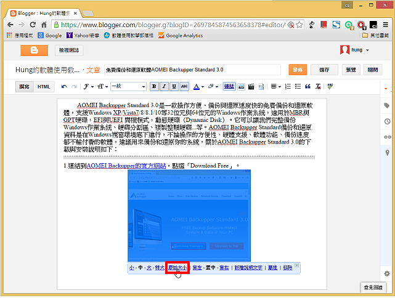Go to the browser home page
The width and height of the screenshot is (395, 298).
click(44, 25)
